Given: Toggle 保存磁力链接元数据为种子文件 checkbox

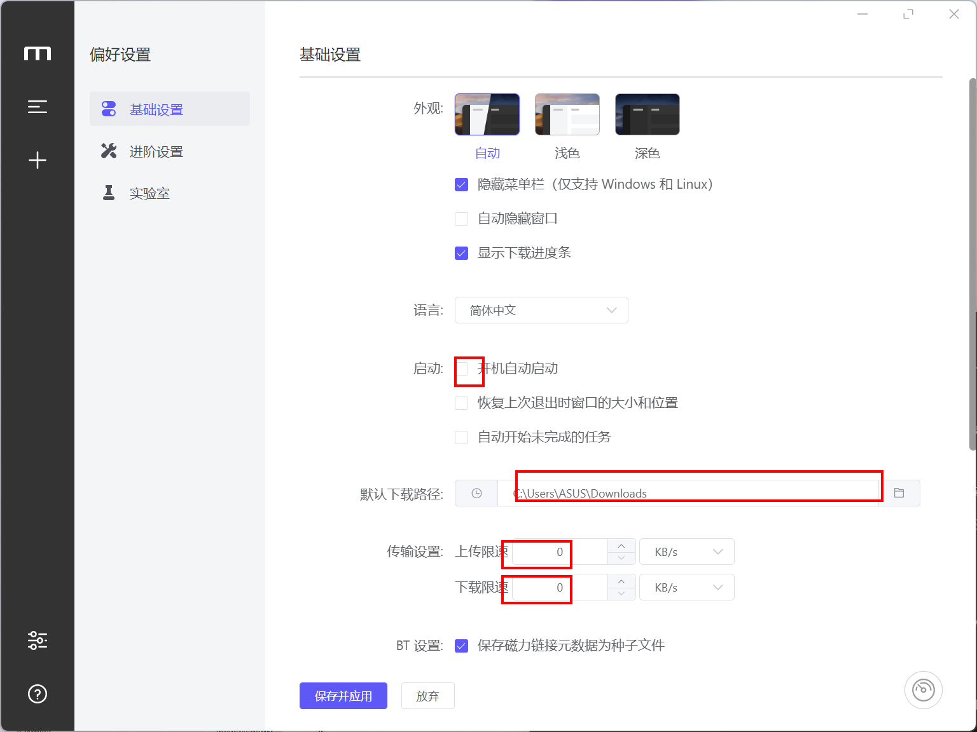Looking at the screenshot, I should (x=462, y=646).
